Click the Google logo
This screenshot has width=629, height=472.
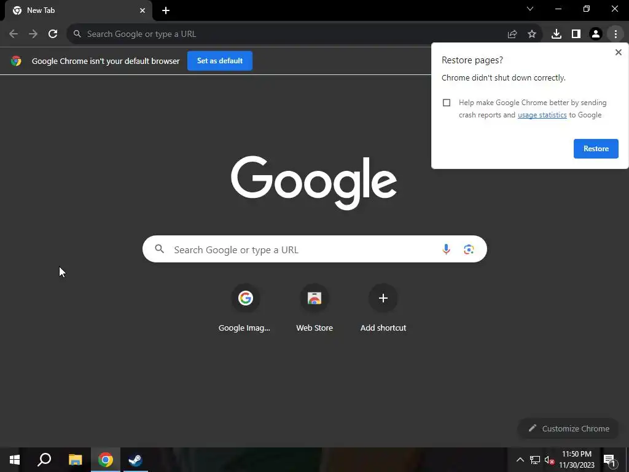[x=314, y=182]
